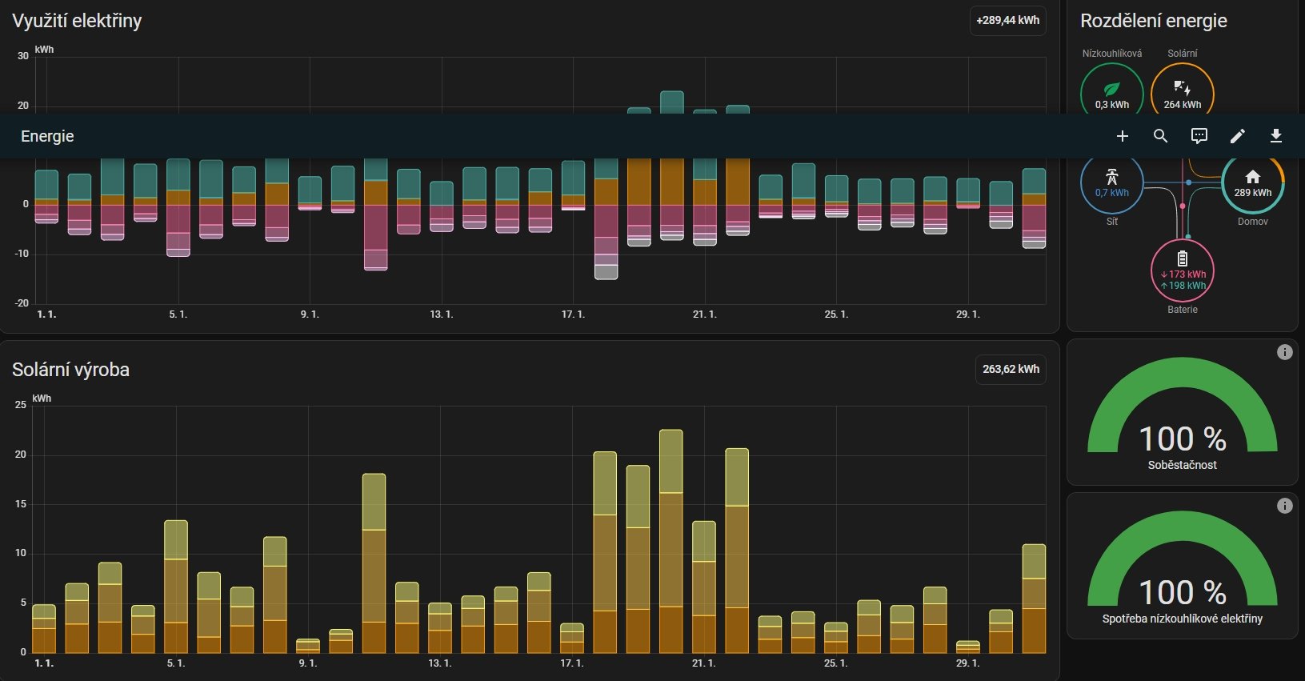Click the 263,62 kWh solar total badge
Screen dimensions: 1305x681
pos(1011,369)
